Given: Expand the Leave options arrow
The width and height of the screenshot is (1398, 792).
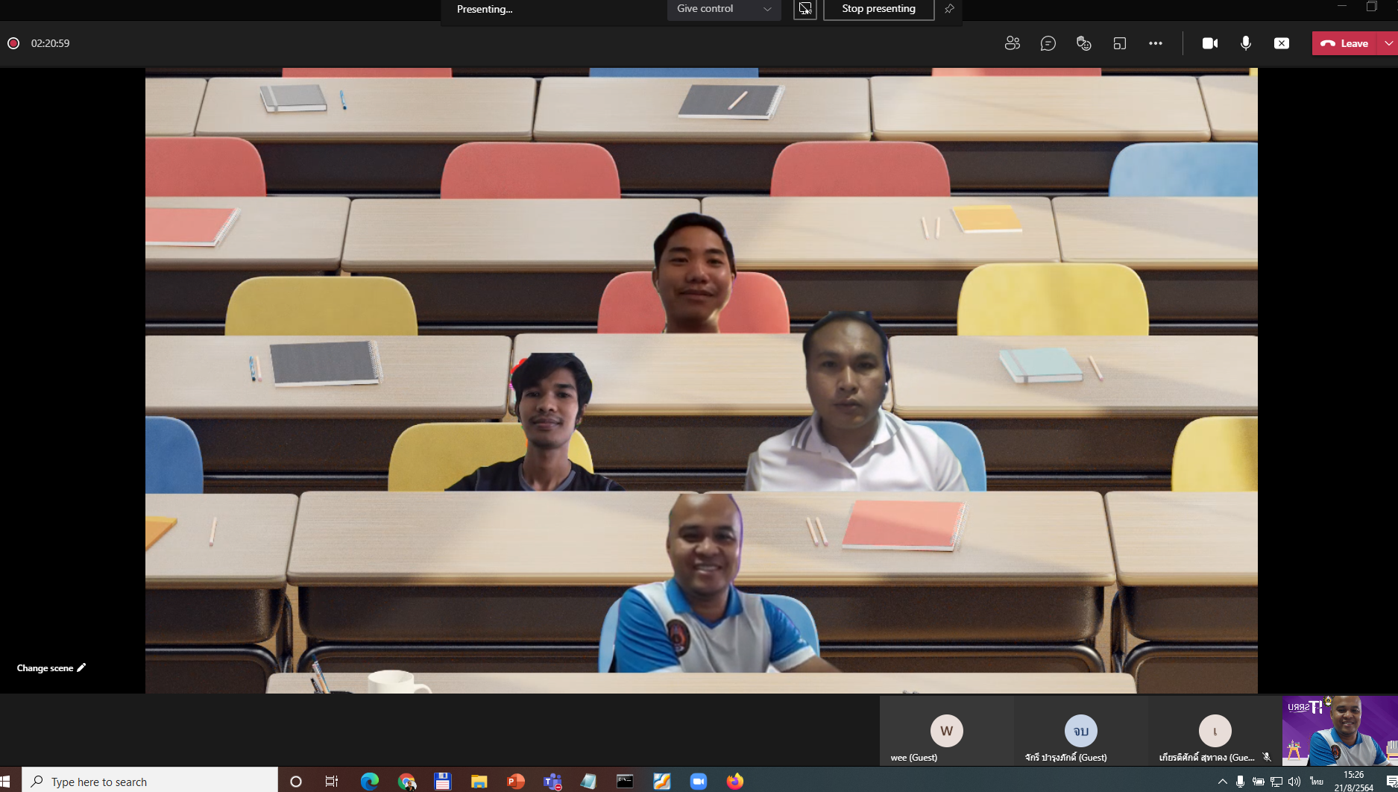Looking at the screenshot, I should 1388,43.
